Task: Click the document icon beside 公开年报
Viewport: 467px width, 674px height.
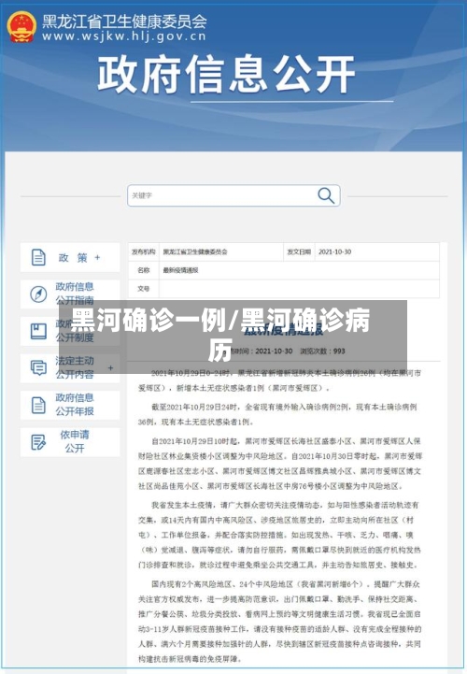Action: tap(38, 405)
